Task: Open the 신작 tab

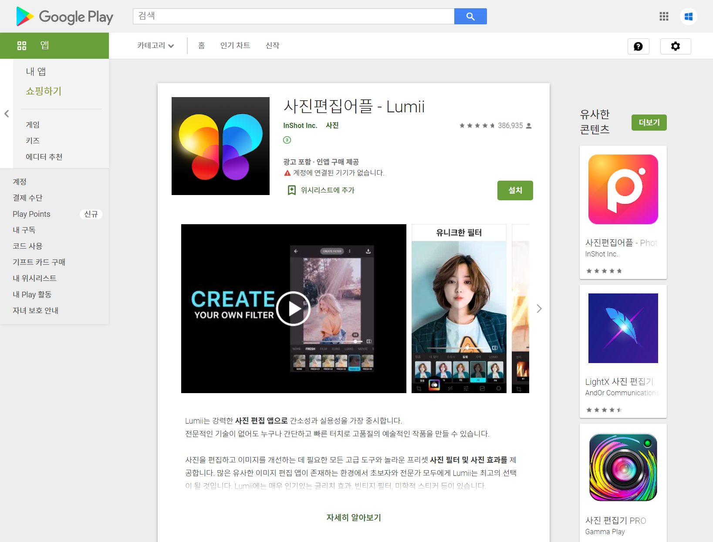Action: click(x=273, y=46)
